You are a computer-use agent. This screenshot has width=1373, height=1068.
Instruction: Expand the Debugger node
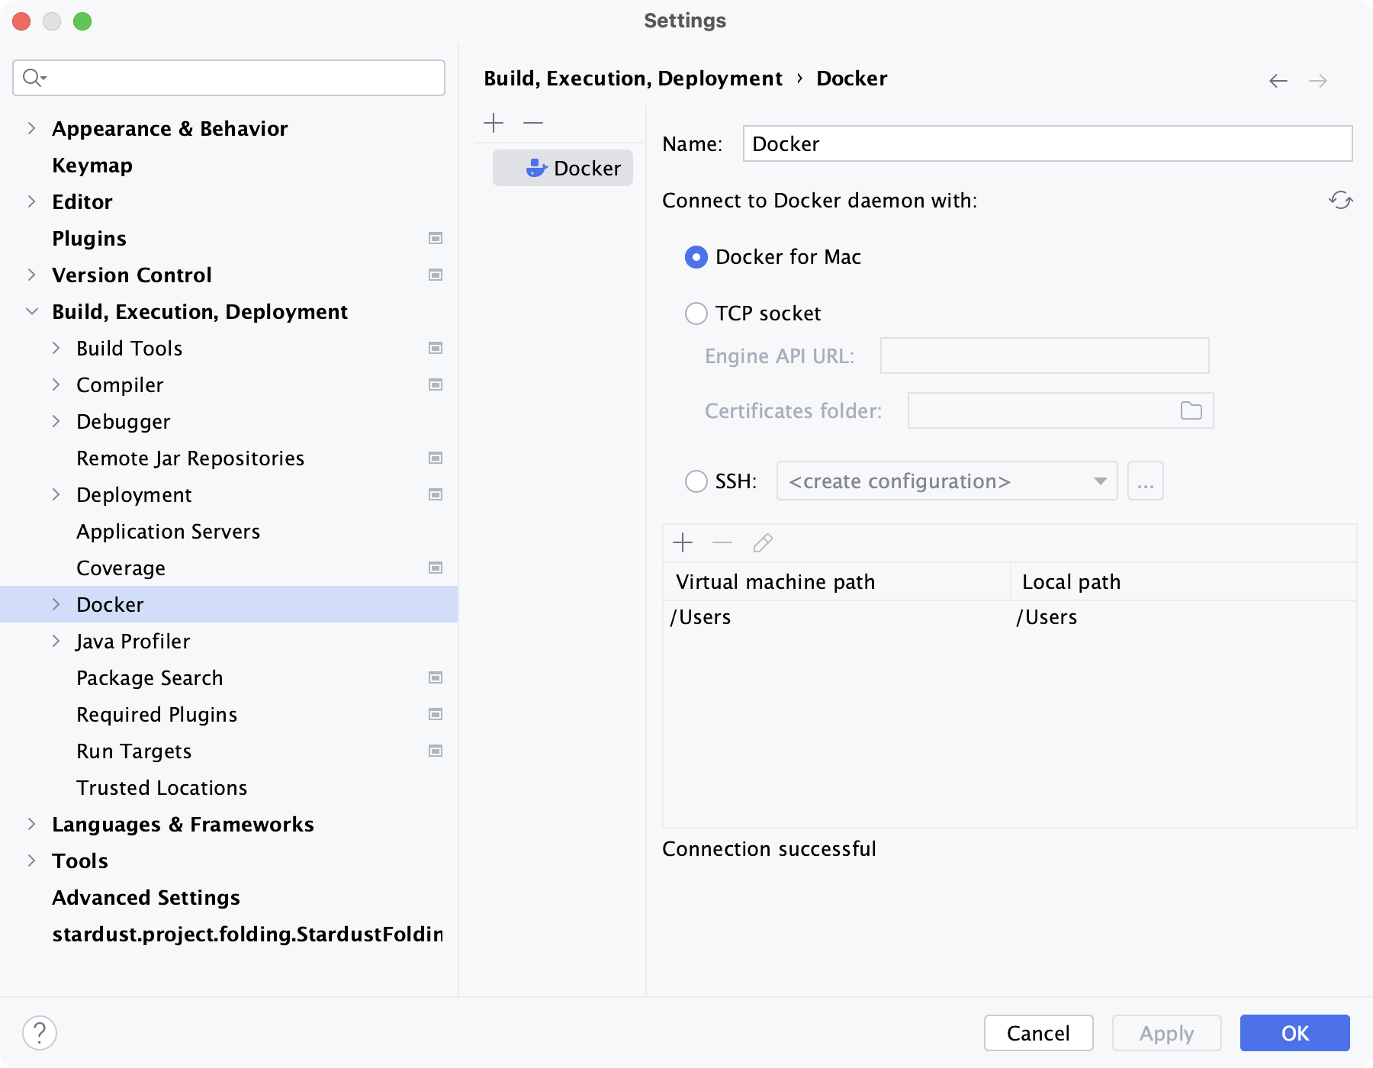(x=56, y=421)
